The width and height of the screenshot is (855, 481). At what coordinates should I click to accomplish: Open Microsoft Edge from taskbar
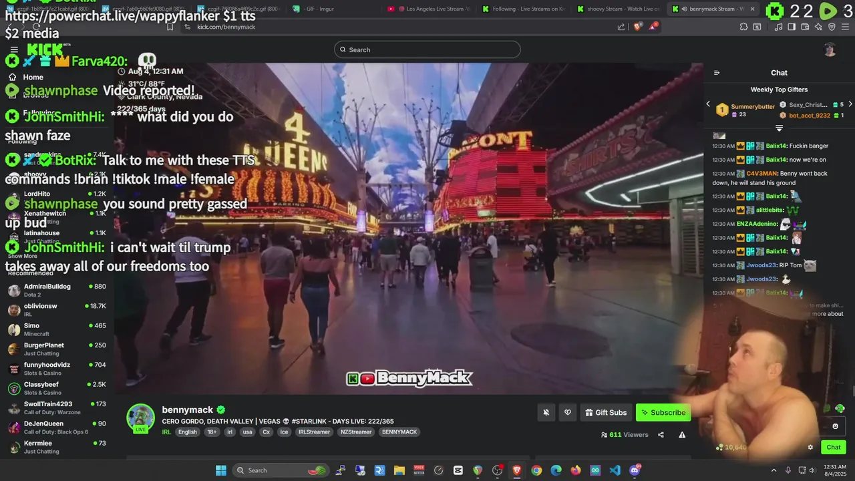pyautogui.click(x=556, y=470)
